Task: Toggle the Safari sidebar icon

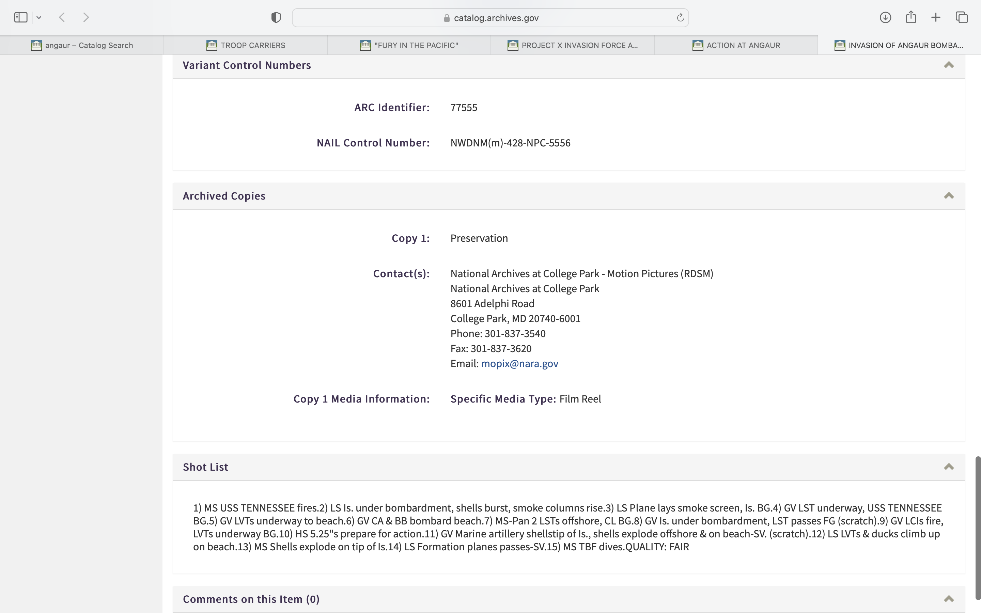Action: (21, 17)
